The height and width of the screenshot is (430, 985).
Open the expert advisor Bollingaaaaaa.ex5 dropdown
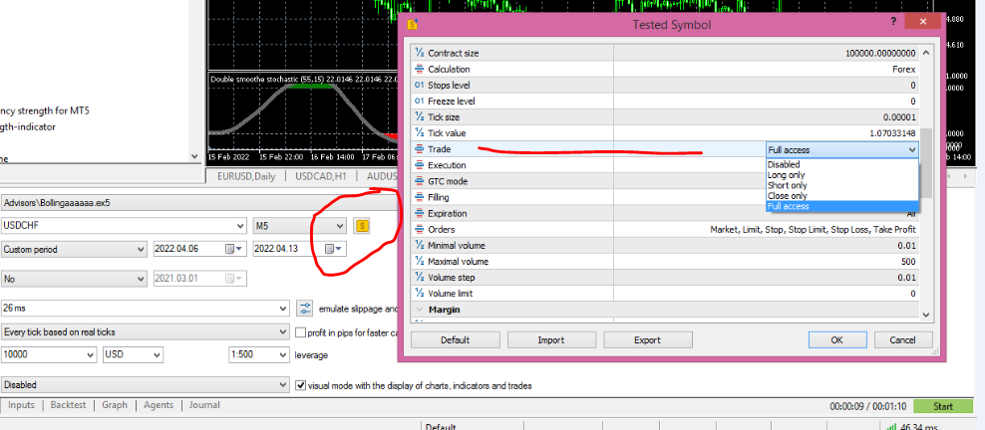coord(199,202)
